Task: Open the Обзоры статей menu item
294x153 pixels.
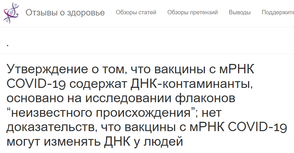Action: 136,12
